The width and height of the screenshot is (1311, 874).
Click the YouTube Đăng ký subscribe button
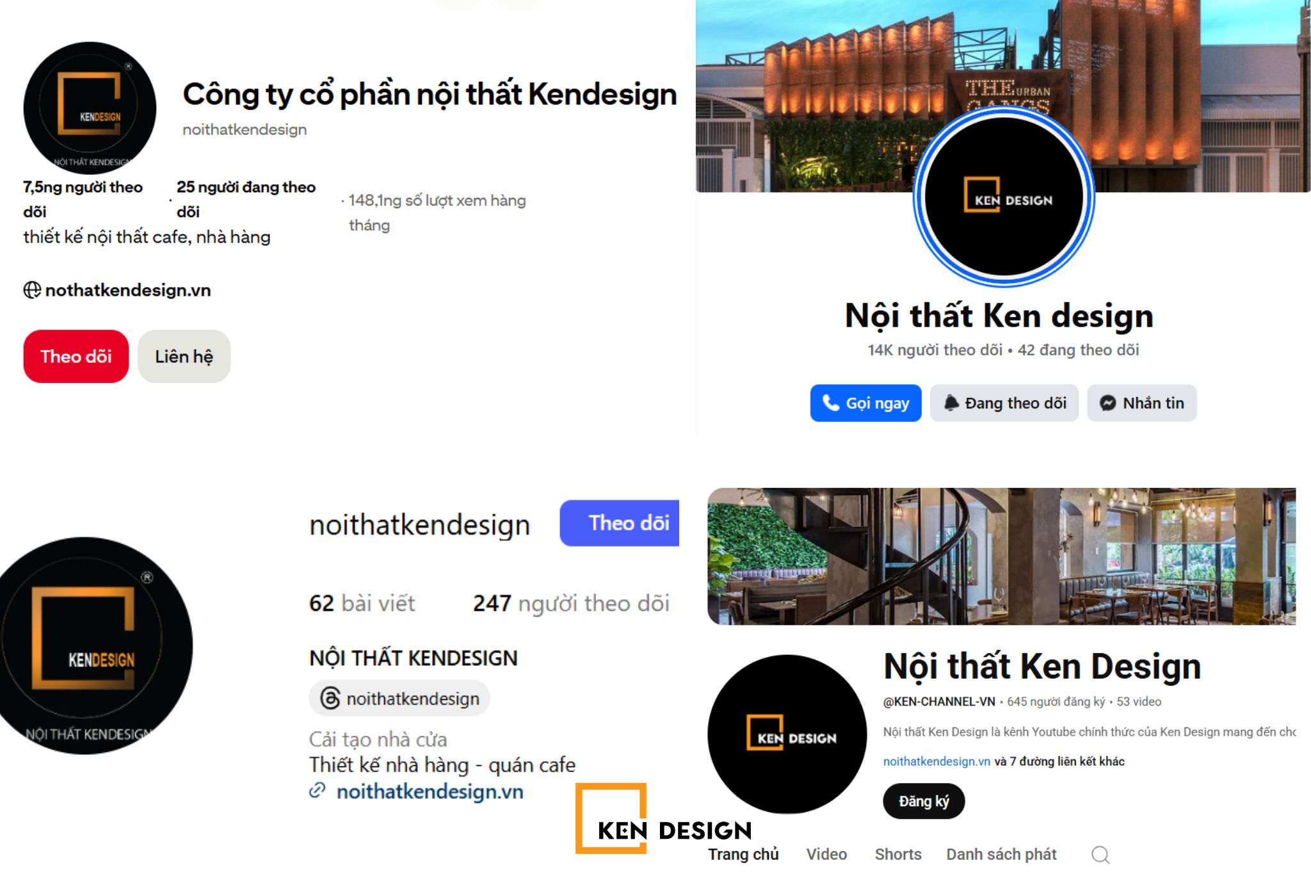pyautogui.click(x=924, y=802)
